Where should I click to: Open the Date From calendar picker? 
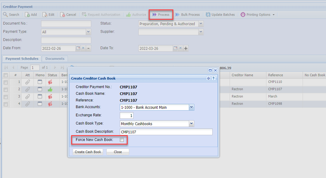tap(78, 48)
